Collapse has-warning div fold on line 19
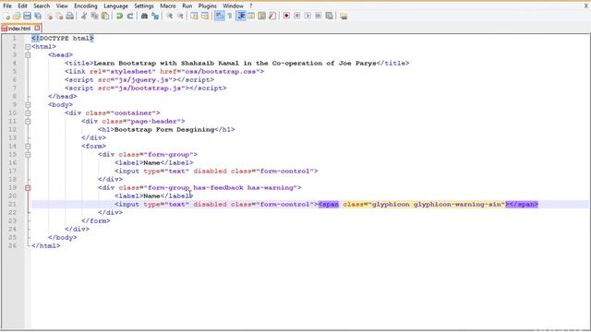Screen dimensions: 591x332 click(x=28, y=187)
